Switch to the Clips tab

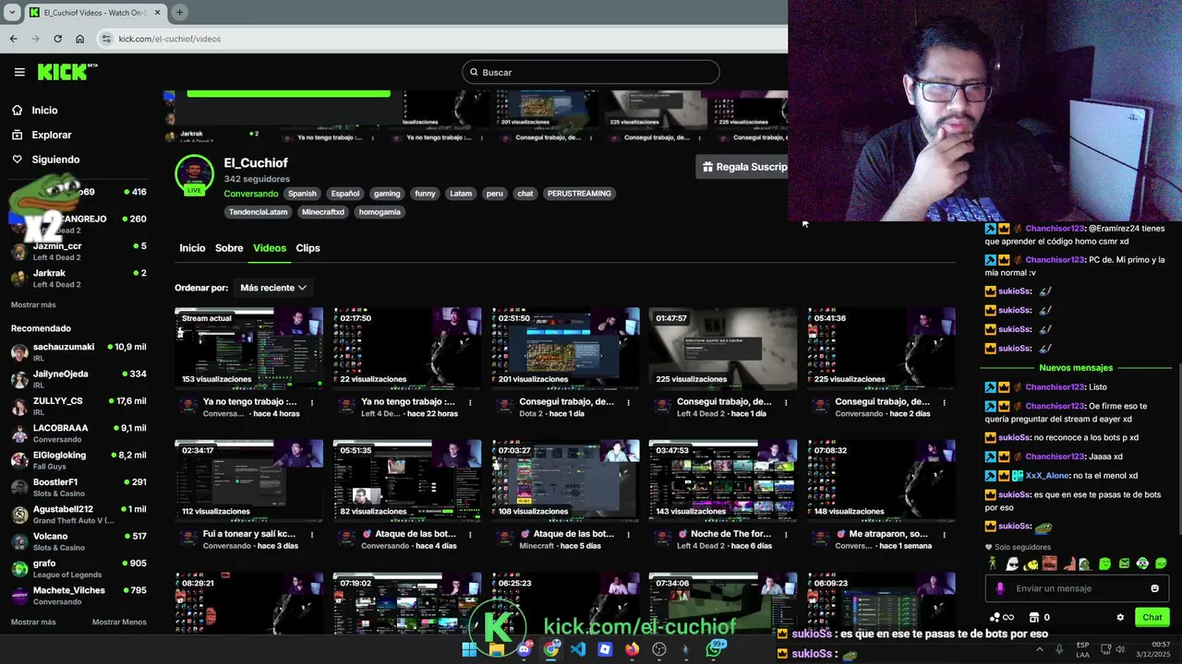308,248
